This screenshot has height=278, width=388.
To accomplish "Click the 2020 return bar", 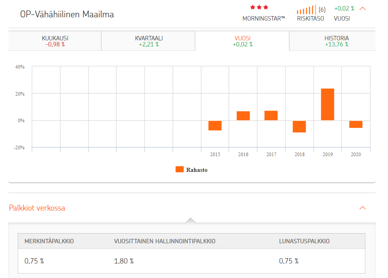I will click(x=356, y=124).
